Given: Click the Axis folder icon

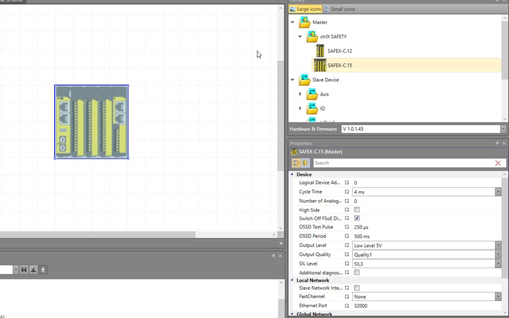Looking at the screenshot, I should [x=312, y=94].
